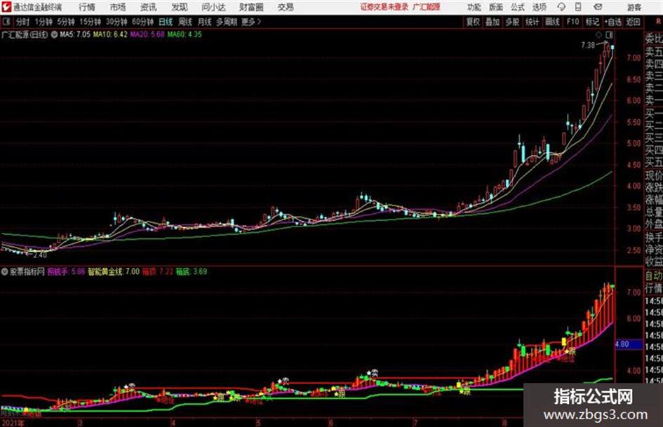Switch to the 60分钟 period tab

[142, 22]
